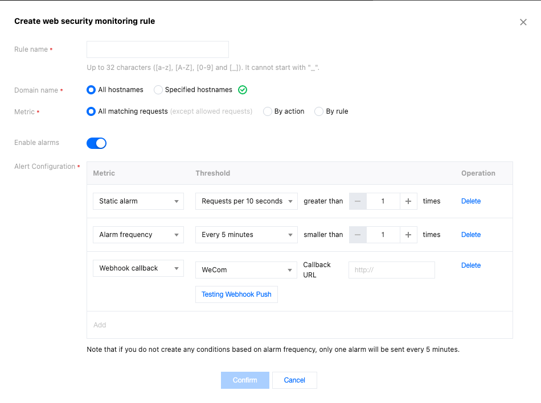Select the Specified hostnames radio option
The image size is (541, 403).
(x=158, y=90)
